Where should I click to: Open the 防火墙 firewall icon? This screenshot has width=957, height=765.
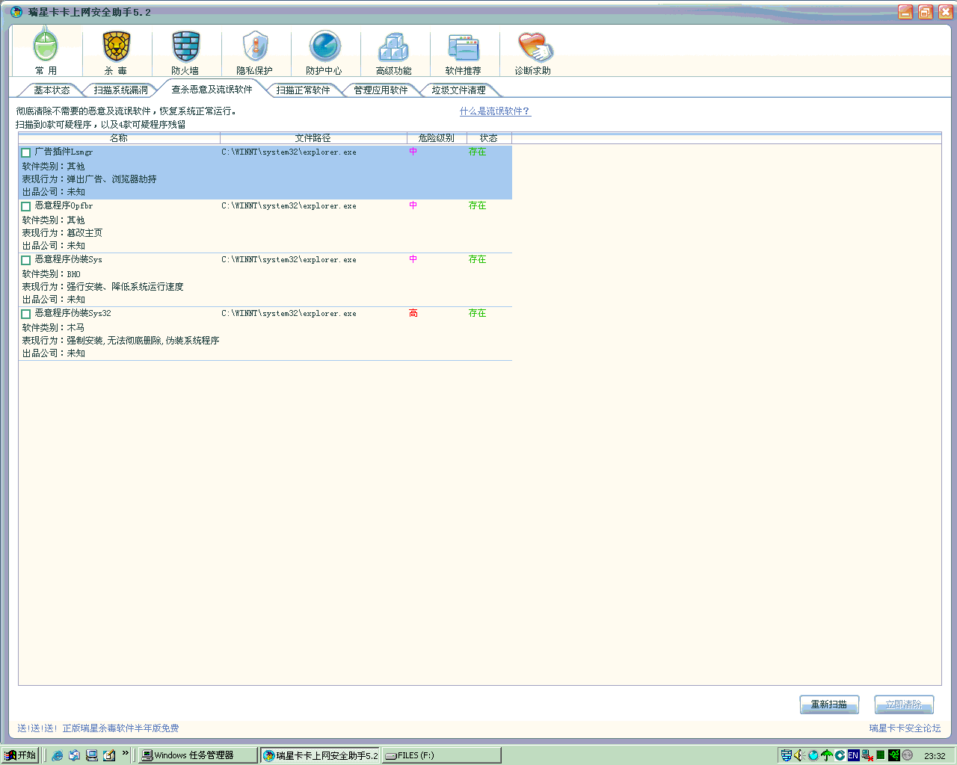click(x=185, y=51)
